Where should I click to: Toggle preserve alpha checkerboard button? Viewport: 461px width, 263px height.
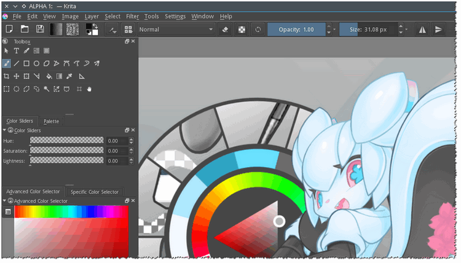tap(242, 29)
